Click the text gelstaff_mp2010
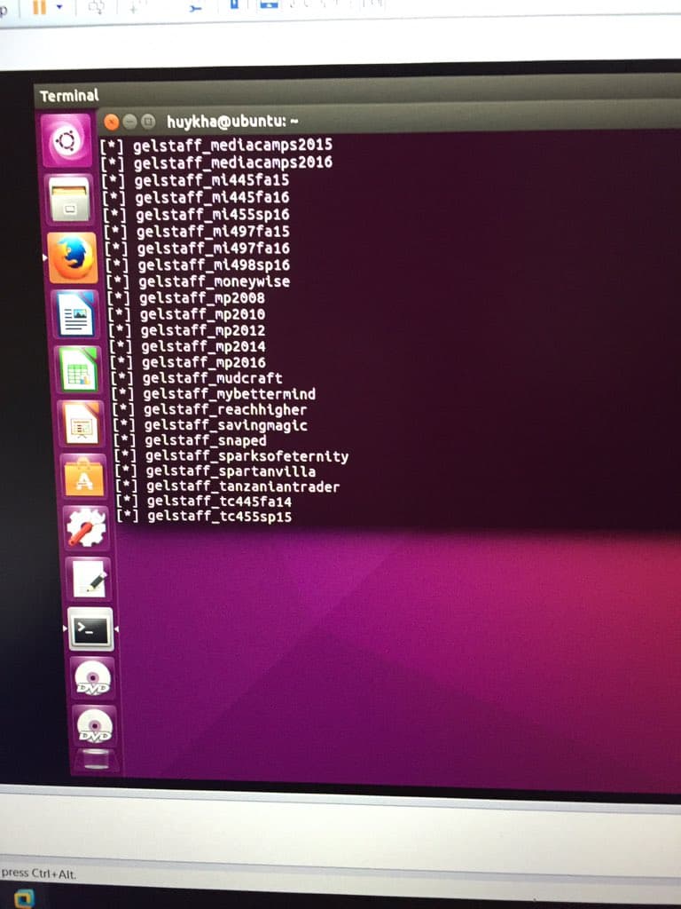The height and width of the screenshot is (909, 681). (203, 314)
